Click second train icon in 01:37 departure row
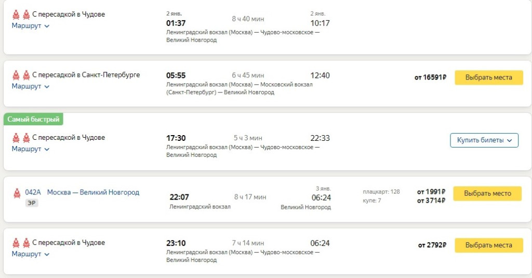 (26, 15)
